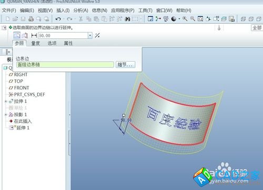Click the shaded sphere display icon
The width and height of the screenshot is (263, 190).
pyautogui.click(x=174, y=18)
